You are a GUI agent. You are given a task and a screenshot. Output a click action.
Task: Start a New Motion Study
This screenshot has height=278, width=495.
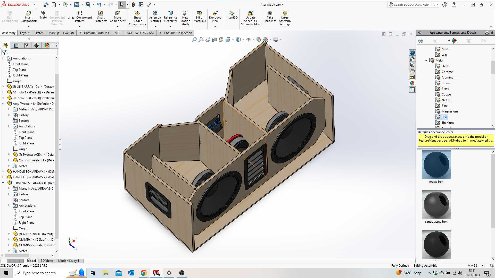[185, 18]
